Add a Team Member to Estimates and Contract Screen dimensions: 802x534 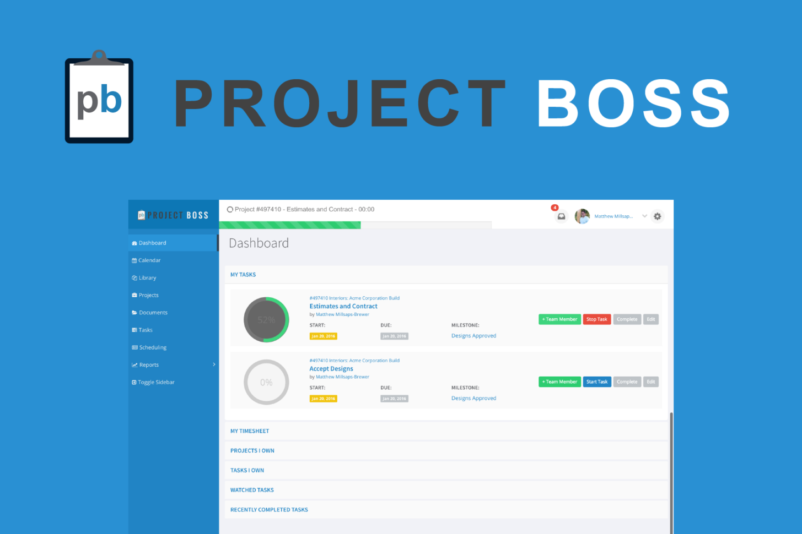click(559, 319)
